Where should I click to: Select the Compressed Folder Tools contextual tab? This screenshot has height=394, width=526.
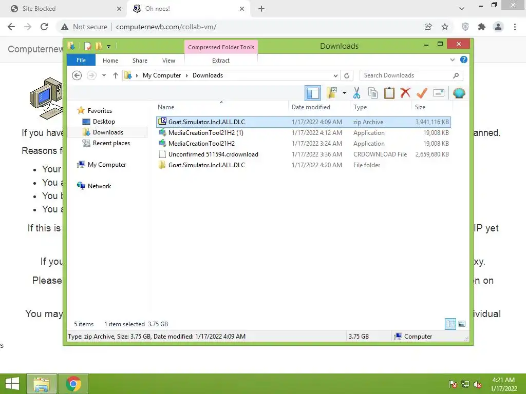(x=221, y=47)
